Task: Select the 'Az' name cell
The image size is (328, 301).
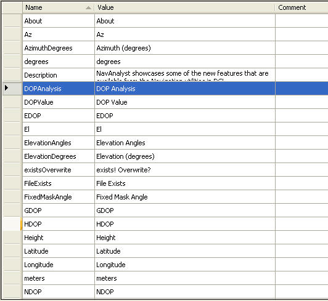Action: tap(59, 34)
